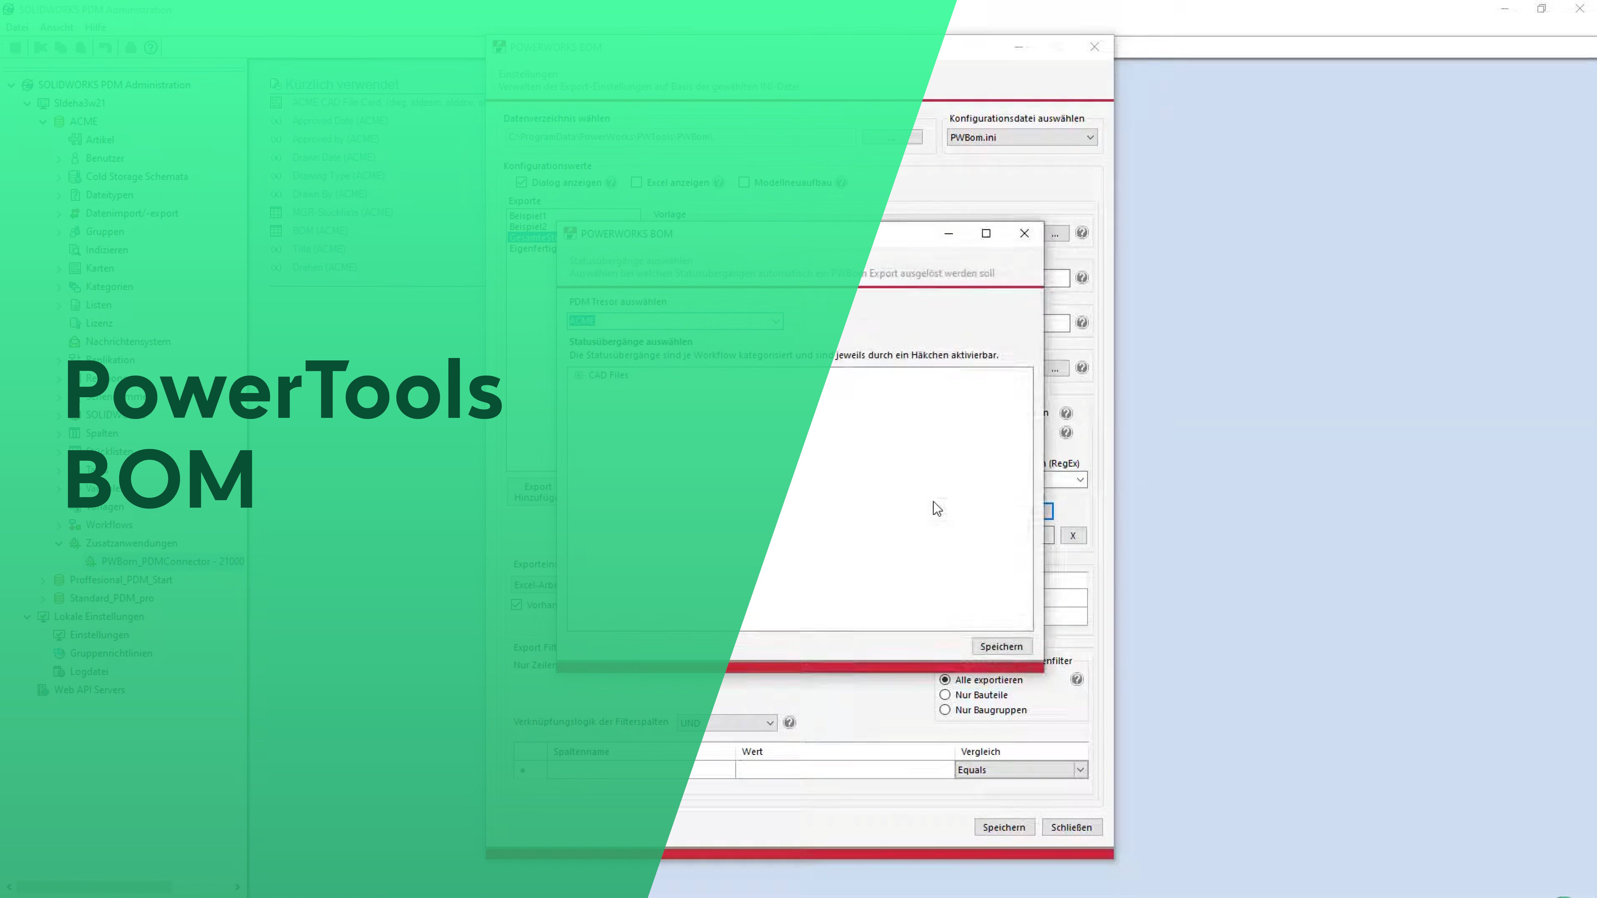Open the Konfigurationsdatei PWBom.ini dropdown

[x=1089, y=138]
